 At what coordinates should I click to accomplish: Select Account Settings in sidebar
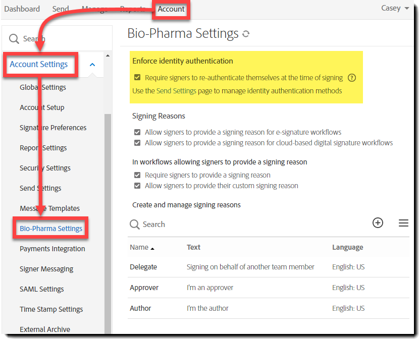click(x=39, y=65)
